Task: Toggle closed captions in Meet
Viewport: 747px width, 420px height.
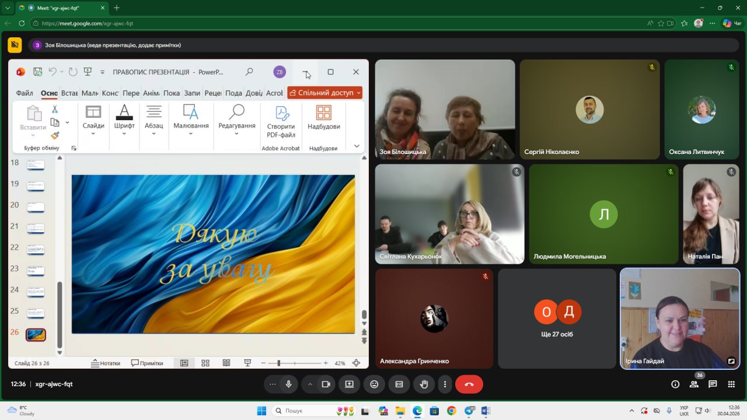Action: [x=399, y=384]
